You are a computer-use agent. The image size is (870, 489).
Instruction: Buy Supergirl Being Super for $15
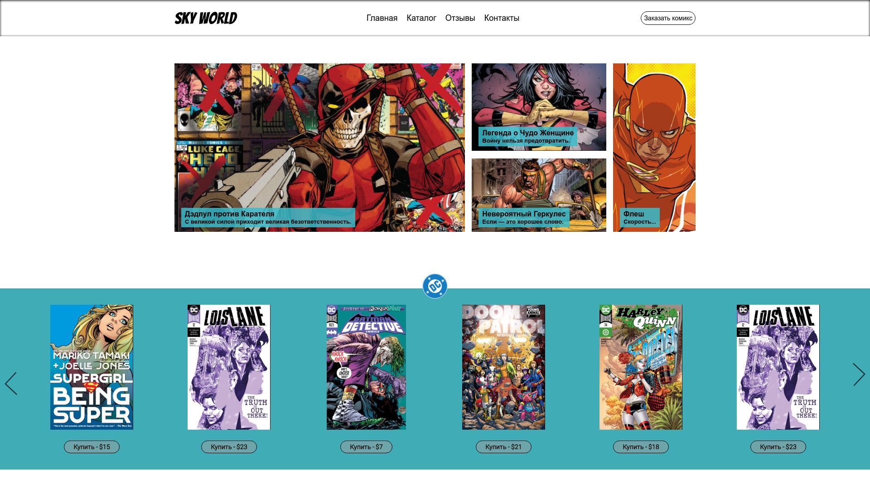(x=92, y=447)
